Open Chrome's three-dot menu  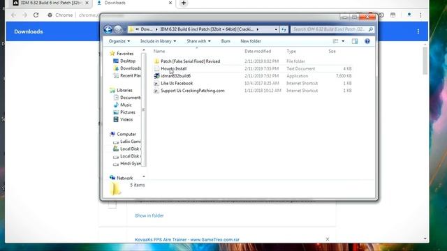(x=420, y=15)
